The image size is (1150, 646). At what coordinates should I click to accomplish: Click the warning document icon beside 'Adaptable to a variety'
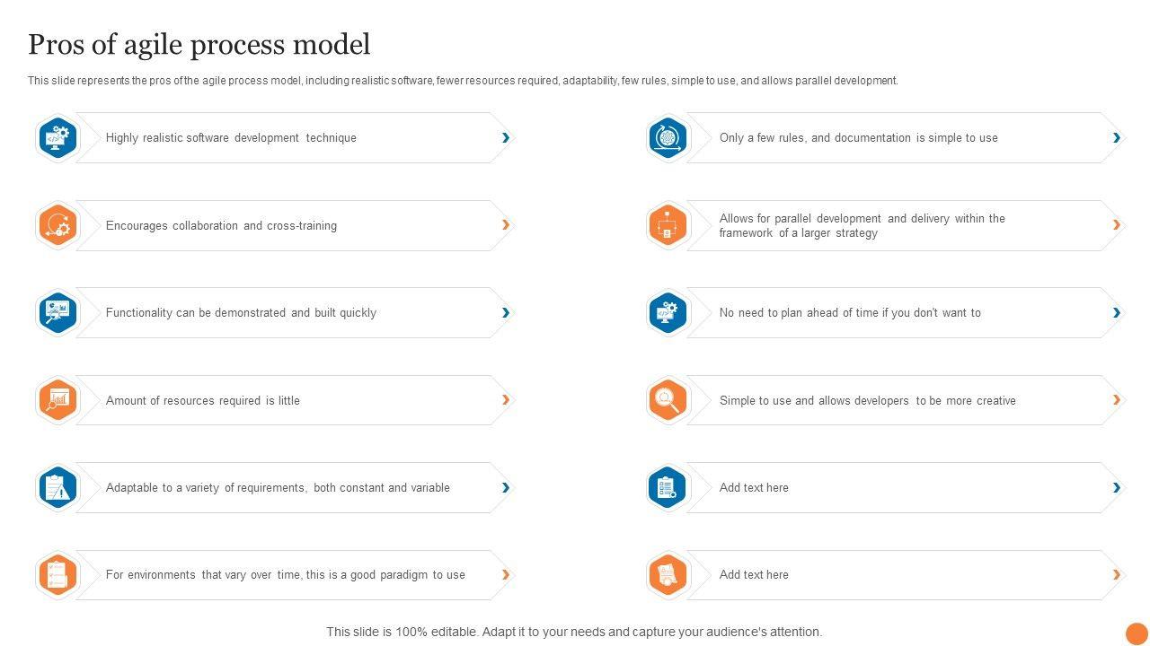pos(57,487)
